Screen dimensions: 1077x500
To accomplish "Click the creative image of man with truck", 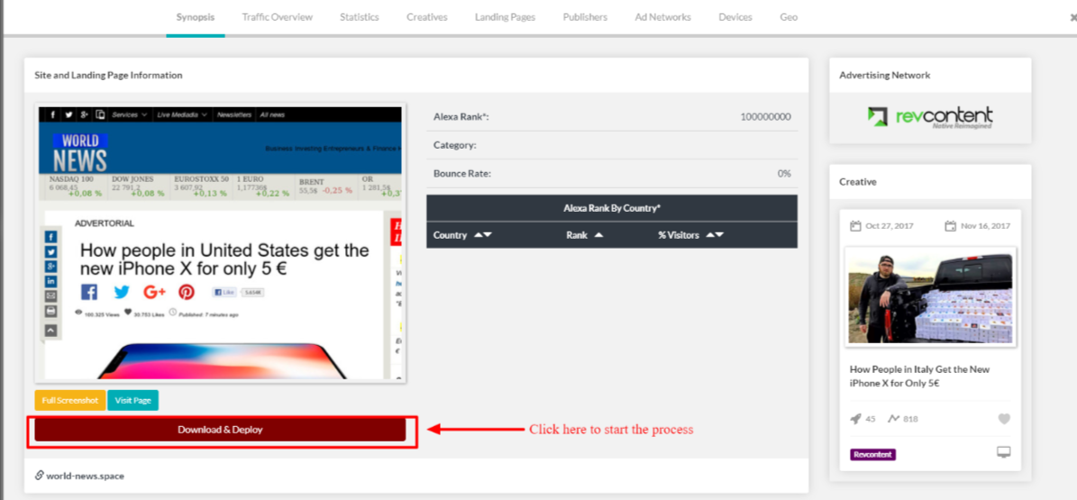I will pyautogui.click(x=930, y=298).
